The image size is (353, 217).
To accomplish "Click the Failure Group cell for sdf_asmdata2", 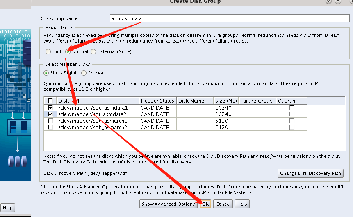I will [257, 114].
